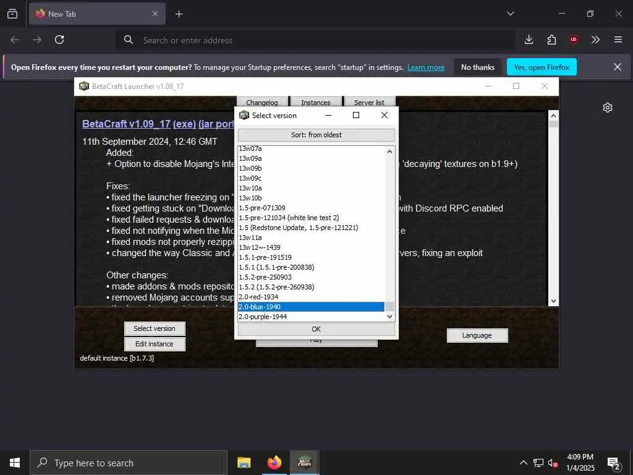The height and width of the screenshot is (475, 633).
Task: Select 1.5.1 (1.5.1-pre-200838) version
Action: pos(312,267)
